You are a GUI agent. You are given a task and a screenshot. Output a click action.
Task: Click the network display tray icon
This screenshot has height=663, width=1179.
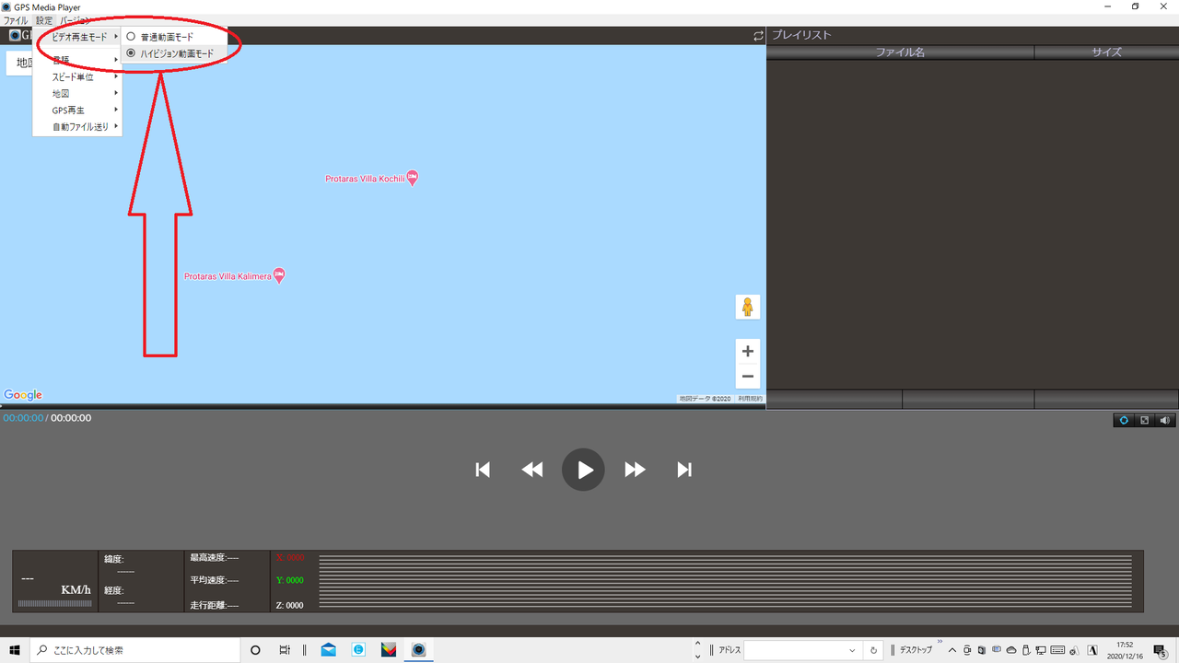[1041, 650]
